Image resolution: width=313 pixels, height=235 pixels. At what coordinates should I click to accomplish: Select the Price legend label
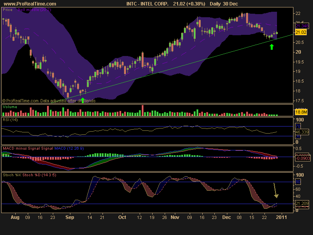7,9
